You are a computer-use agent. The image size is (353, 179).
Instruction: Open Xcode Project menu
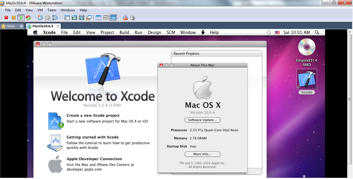[x=107, y=32]
